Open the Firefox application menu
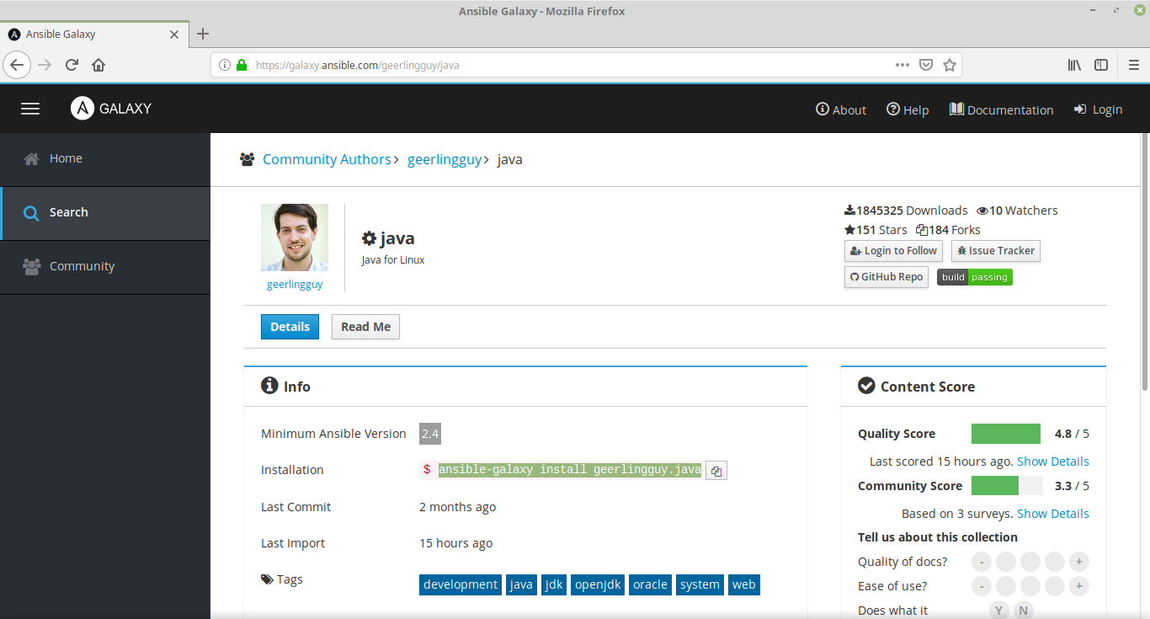The width and height of the screenshot is (1150, 619). coord(1133,65)
